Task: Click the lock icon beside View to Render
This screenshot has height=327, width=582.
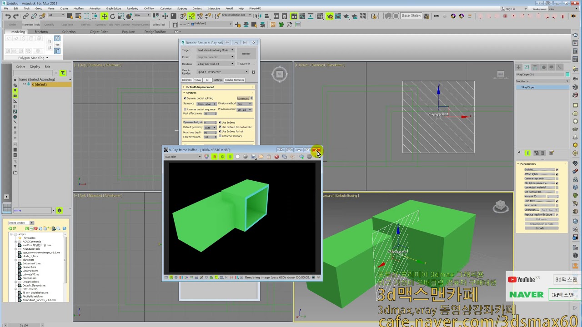Action: [253, 72]
